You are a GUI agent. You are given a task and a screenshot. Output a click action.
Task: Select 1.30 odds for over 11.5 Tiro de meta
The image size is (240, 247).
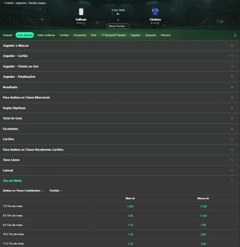(131, 244)
